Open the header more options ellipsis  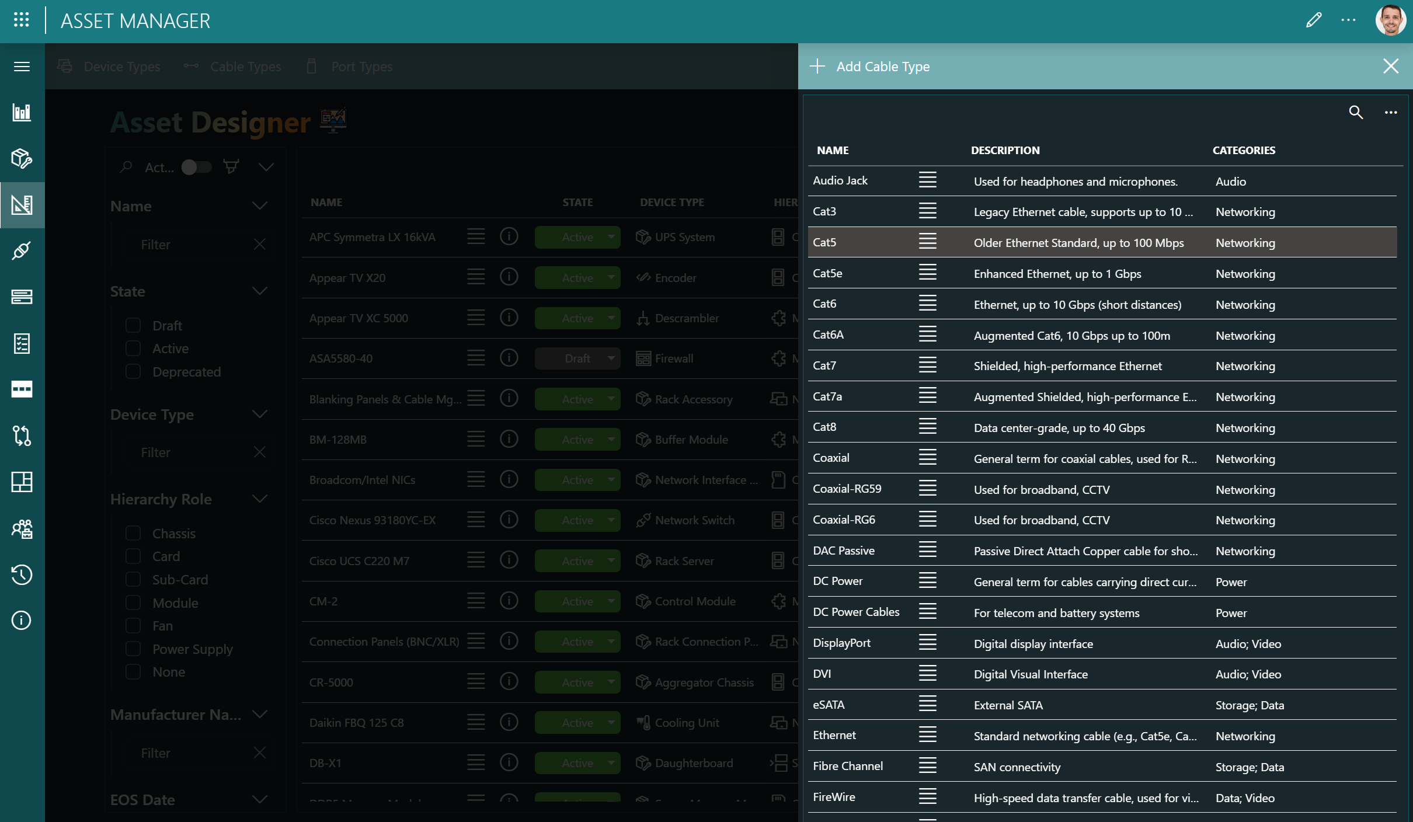point(1348,20)
